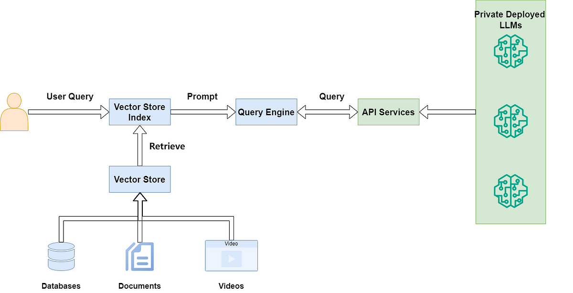
Task: Click the Video window icon
Action: 231,256
